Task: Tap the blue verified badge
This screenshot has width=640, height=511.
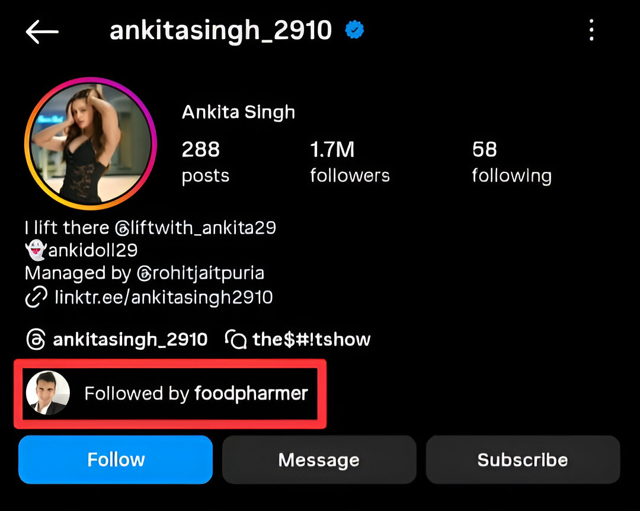Action: (354, 31)
